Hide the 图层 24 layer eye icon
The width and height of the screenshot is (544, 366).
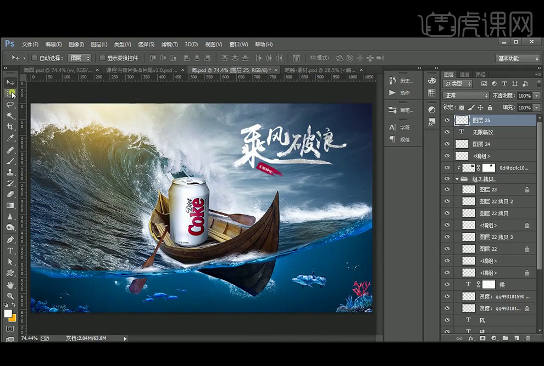pos(447,144)
